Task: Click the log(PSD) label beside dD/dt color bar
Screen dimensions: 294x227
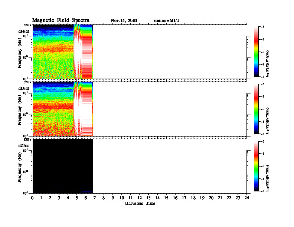Action: (268, 121)
